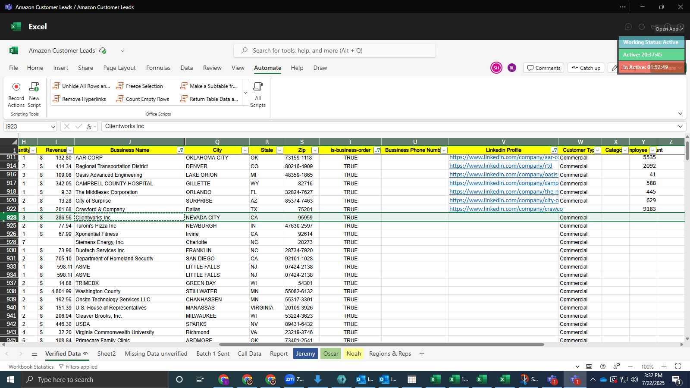Open the City column filter
Screen dimensions: 690x388
(x=245, y=150)
